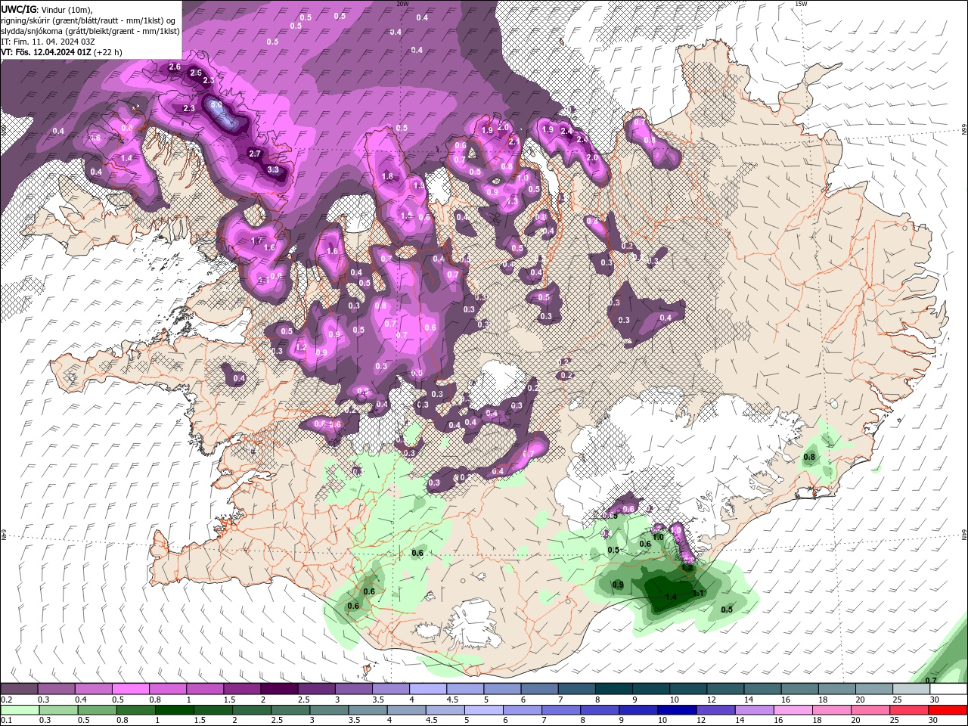Click the 2.7 snowfall value on the map
Image resolution: width=968 pixels, height=726 pixels.
tap(255, 154)
